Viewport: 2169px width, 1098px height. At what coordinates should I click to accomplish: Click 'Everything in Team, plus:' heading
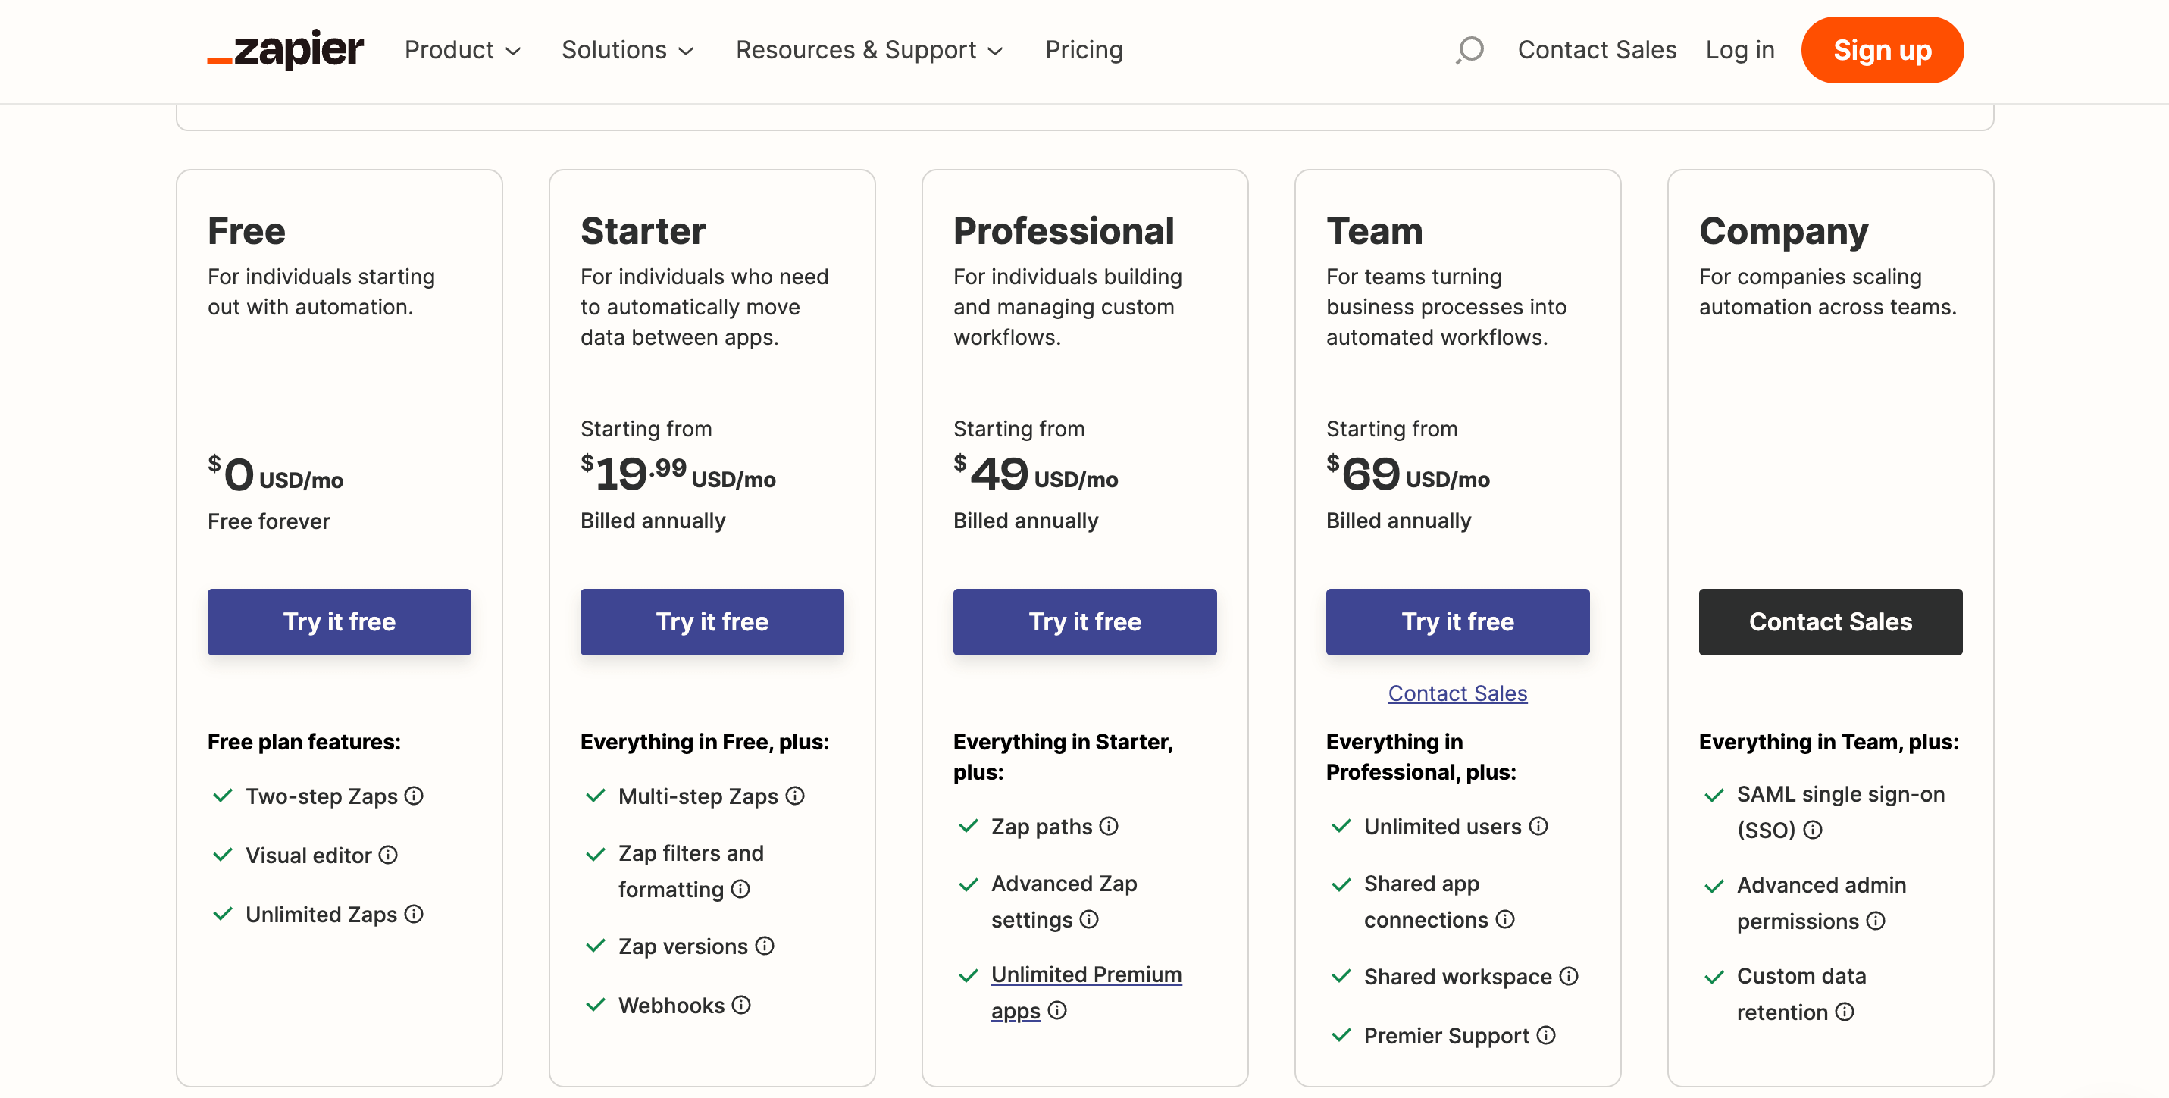point(1829,742)
